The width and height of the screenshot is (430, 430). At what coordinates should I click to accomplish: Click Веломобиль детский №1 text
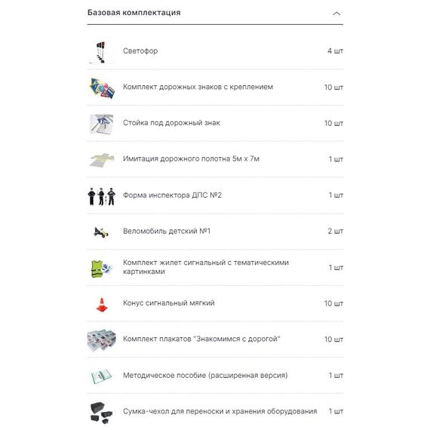click(x=167, y=231)
